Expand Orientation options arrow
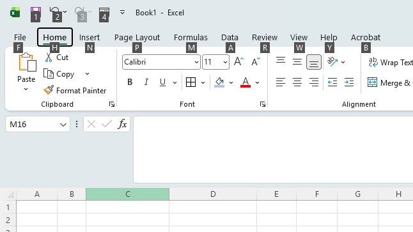 click(x=343, y=63)
